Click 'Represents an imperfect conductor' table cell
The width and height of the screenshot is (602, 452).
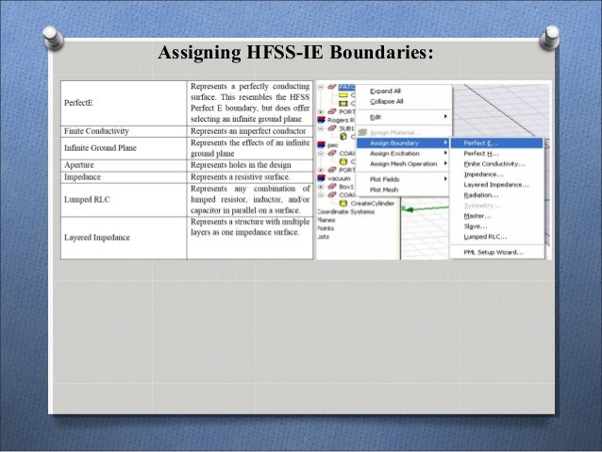click(x=250, y=131)
